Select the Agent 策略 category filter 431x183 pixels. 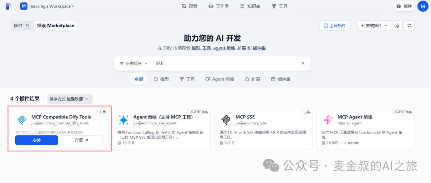tap(220, 79)
